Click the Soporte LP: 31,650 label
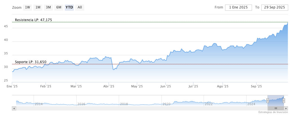The height and width of the screenshot is (115, 291). [31, 62]
